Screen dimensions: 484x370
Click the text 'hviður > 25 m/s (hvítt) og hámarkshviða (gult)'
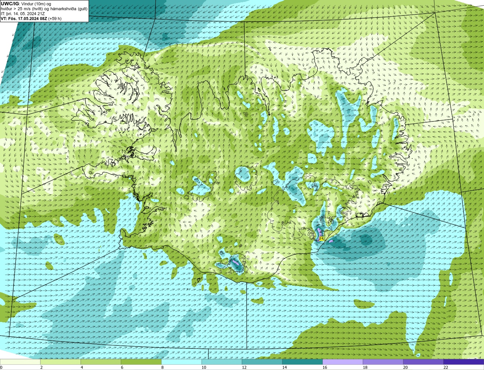click(44, 9)
